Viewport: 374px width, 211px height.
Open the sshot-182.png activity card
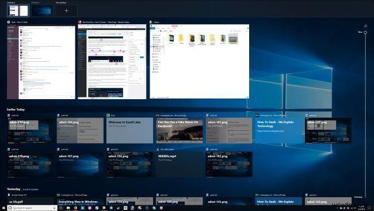click(x=229, y=164)
